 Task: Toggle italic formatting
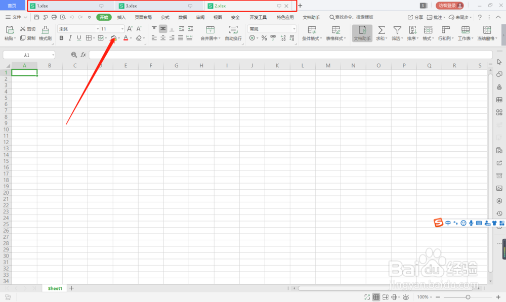70,38
